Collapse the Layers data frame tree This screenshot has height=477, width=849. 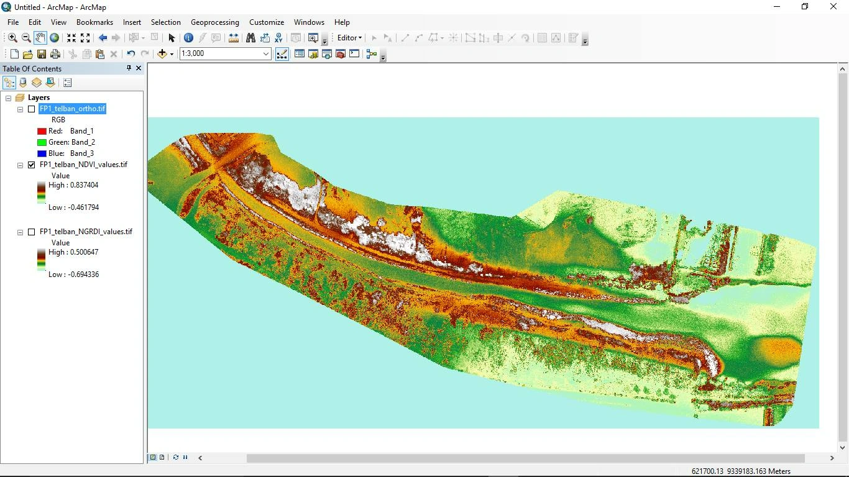tap(9, 98)
